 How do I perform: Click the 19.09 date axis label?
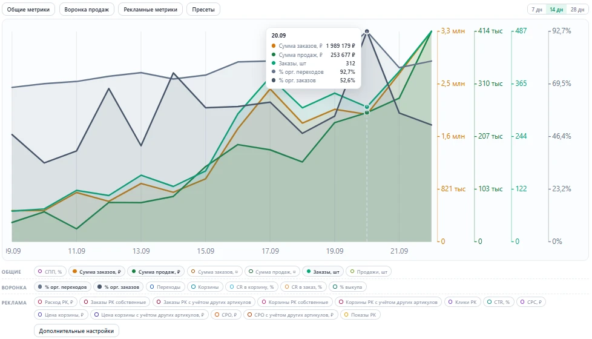click(335, 251)
